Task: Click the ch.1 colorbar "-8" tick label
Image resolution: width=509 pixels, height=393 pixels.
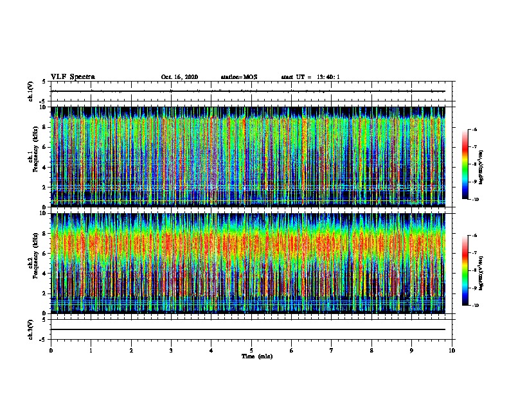Action: (x=474, y=164)
